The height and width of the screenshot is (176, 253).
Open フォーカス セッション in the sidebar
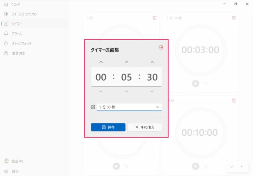(25, 14)
